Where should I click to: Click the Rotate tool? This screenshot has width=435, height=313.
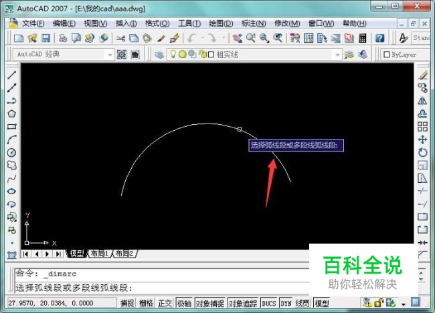[x=423, y=152]
